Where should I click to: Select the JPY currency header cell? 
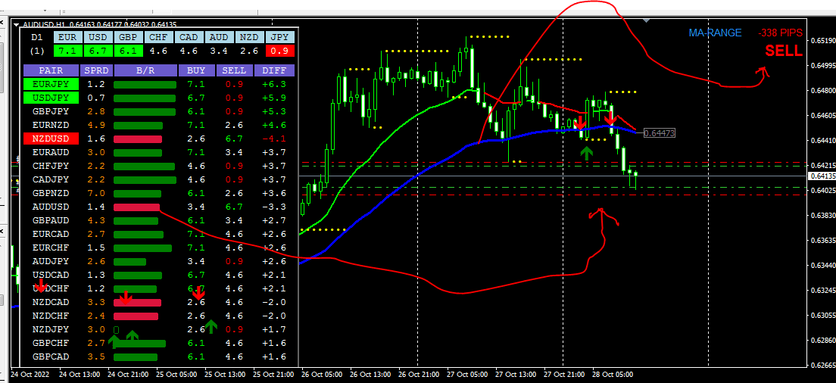point(281,37)
